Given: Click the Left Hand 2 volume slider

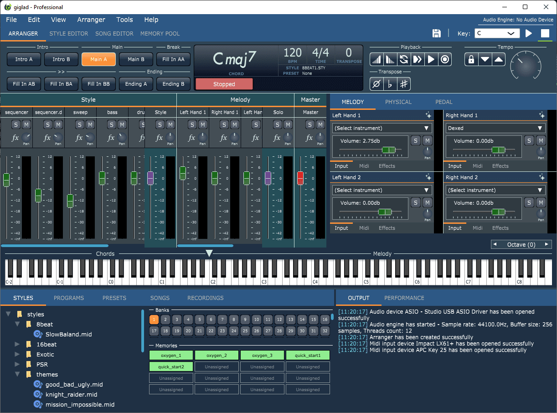Looking at the screenshot, I should (384, 212).
